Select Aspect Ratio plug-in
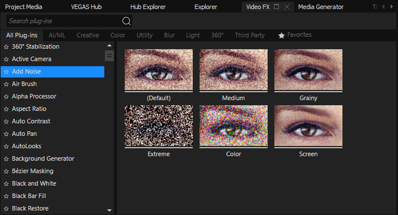Screen dimensions: 398x215 click(x=29, y=109)
